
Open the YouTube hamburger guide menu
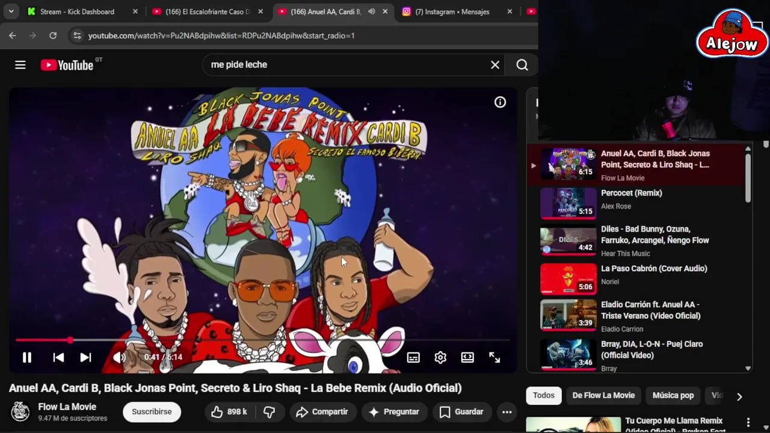pyautogui.click(x=20, y=65)
